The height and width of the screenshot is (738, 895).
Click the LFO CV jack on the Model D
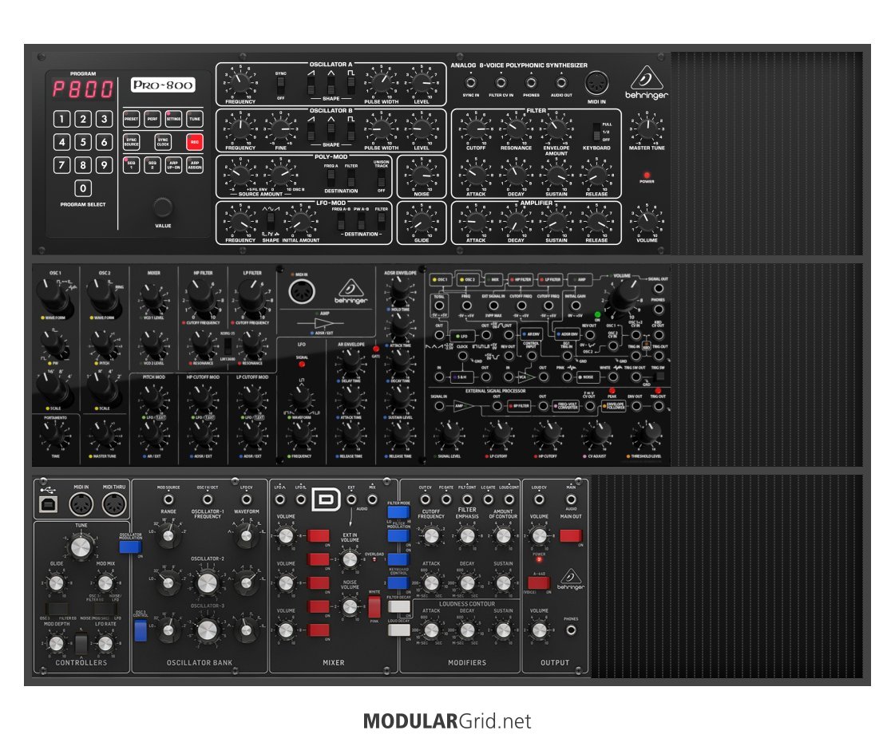[x=247, y=499]
